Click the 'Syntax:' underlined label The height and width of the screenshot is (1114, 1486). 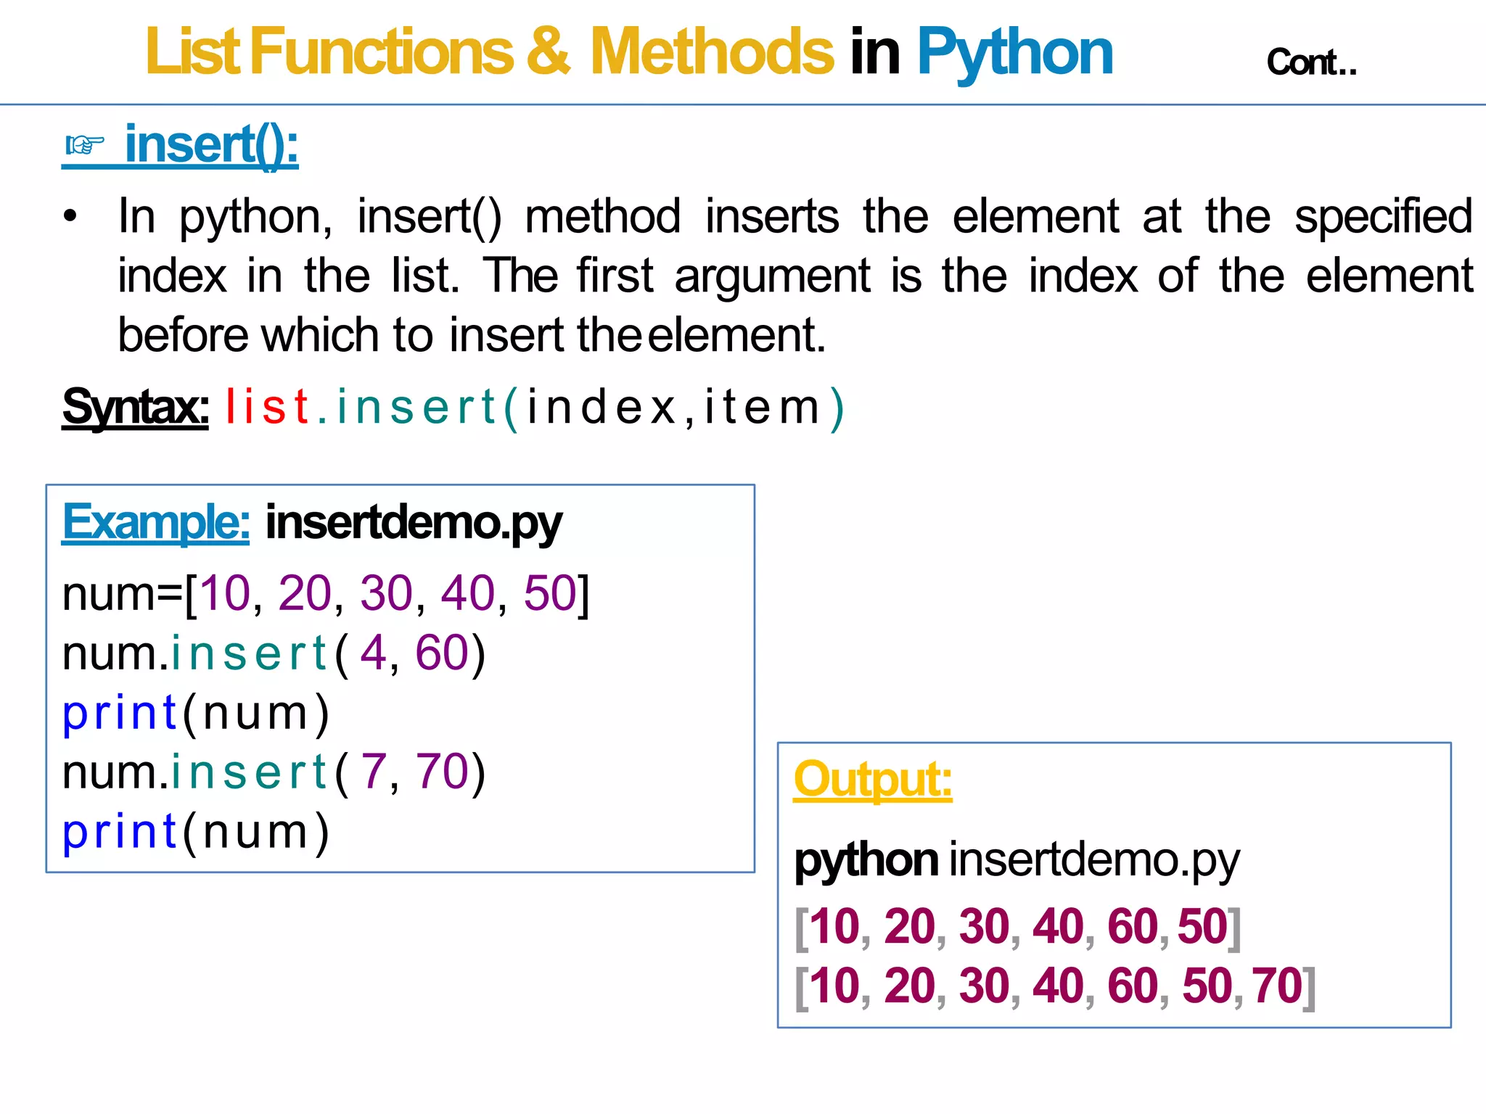click(136, 407)
